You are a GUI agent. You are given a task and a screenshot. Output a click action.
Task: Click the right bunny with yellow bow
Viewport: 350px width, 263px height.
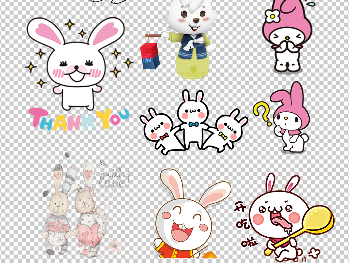(226, 132)
